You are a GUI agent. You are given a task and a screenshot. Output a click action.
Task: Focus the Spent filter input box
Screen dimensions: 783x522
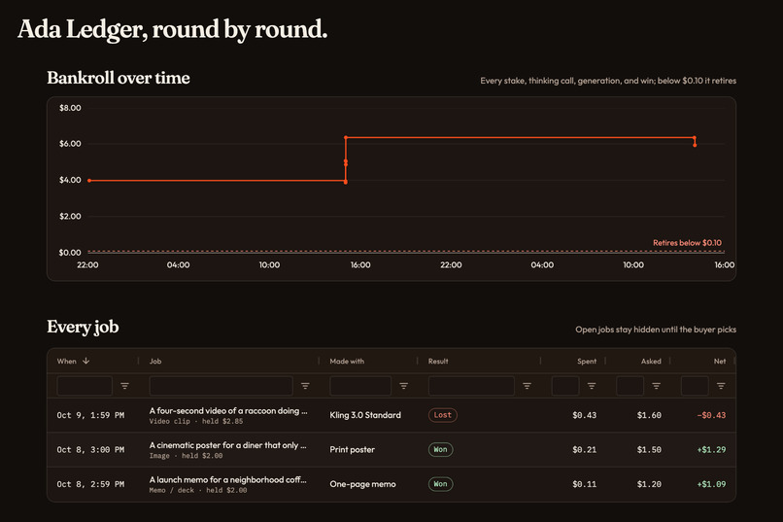(x=565, y=386)
